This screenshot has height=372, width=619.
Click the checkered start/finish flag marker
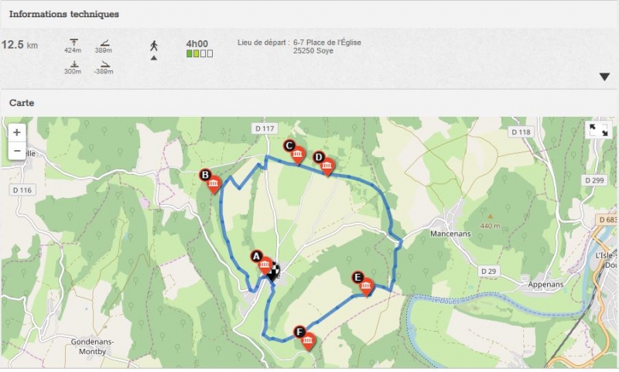275,271
